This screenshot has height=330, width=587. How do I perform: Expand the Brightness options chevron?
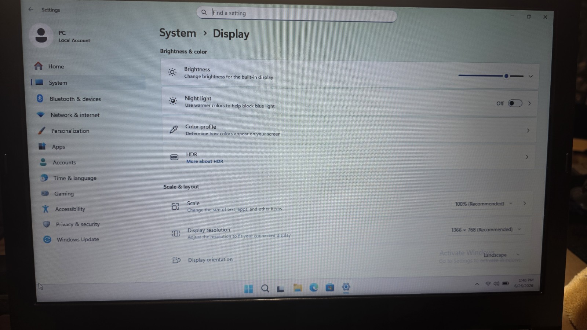[531, 76]
